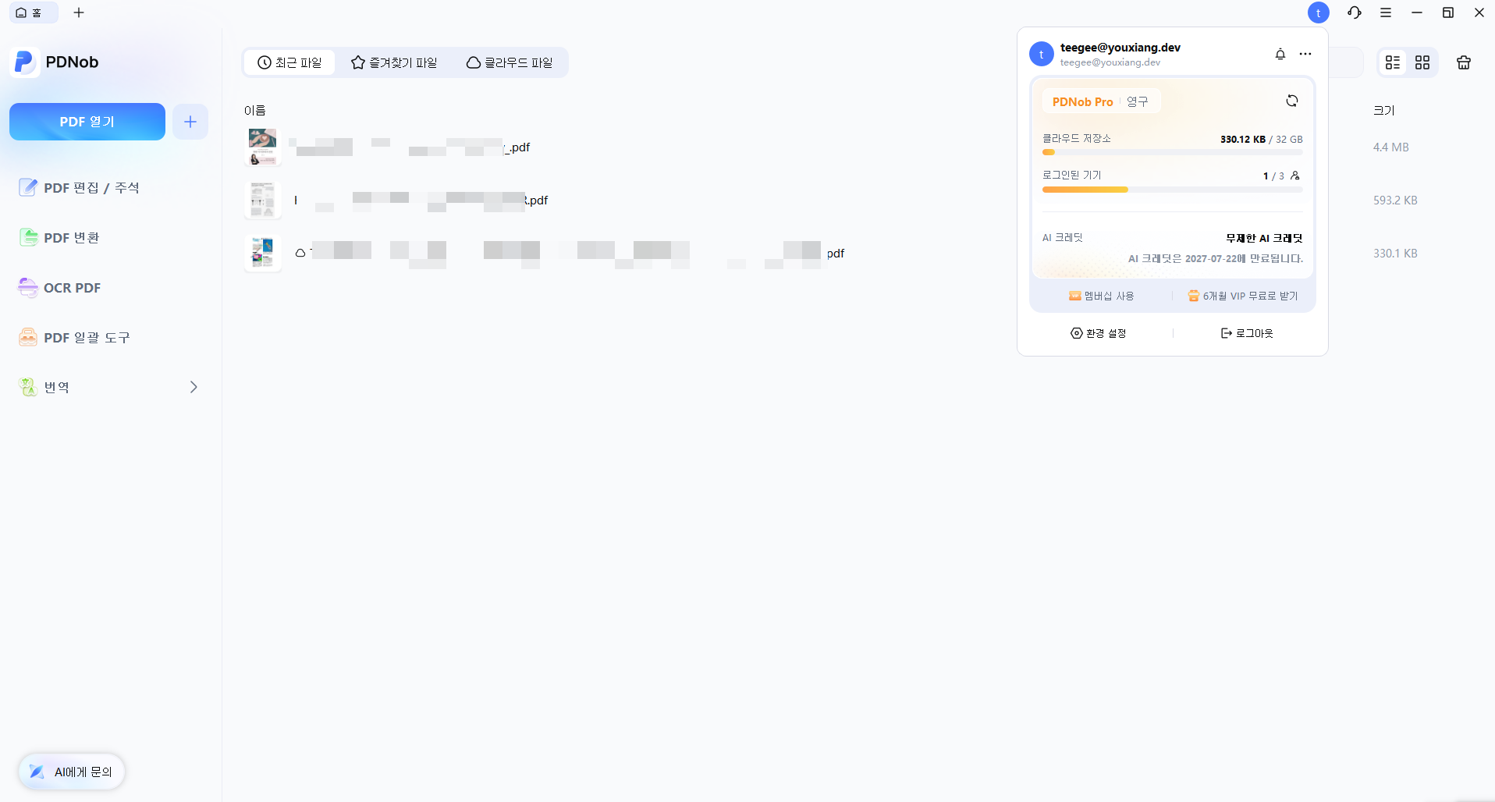Click the 무제한 AI 크레딧 text
Screen dimensions: 1495x802
click(1264, 238)
